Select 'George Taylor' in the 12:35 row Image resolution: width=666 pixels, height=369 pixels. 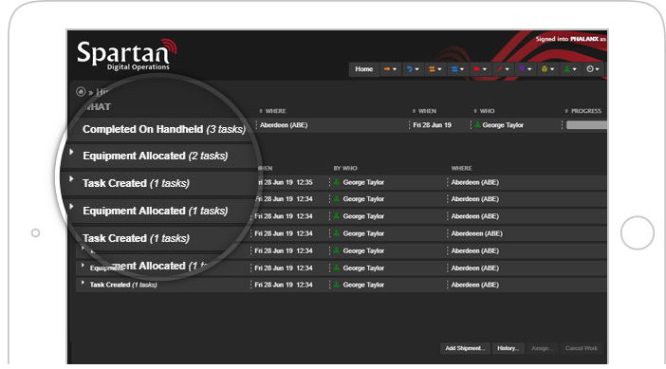363,182
